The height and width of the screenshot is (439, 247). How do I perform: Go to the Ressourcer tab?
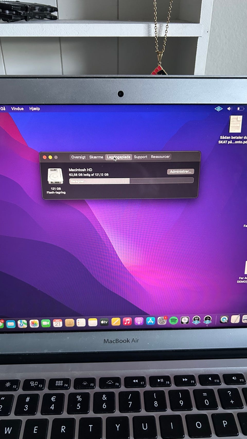(160, 157)
